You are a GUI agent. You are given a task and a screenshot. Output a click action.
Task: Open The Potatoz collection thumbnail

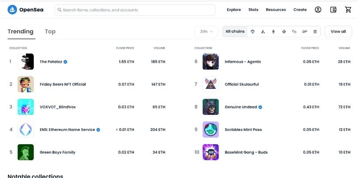point(25,61)
